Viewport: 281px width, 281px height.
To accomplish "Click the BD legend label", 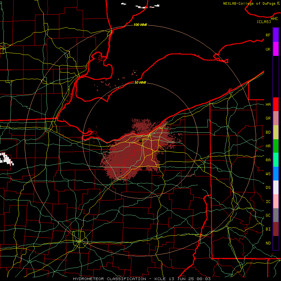I will pos(268,132).
